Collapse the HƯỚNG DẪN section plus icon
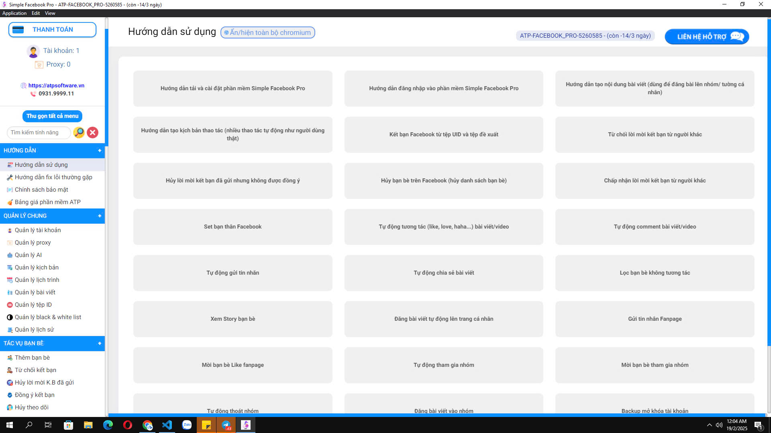The height and width of the screenshot is (433, 771). click(100, 151)
